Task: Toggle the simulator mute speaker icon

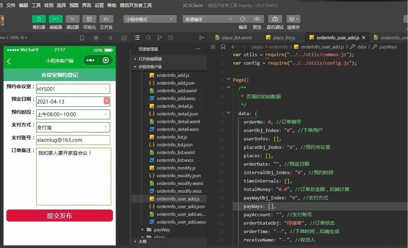Action: click(x=110, y=38)
